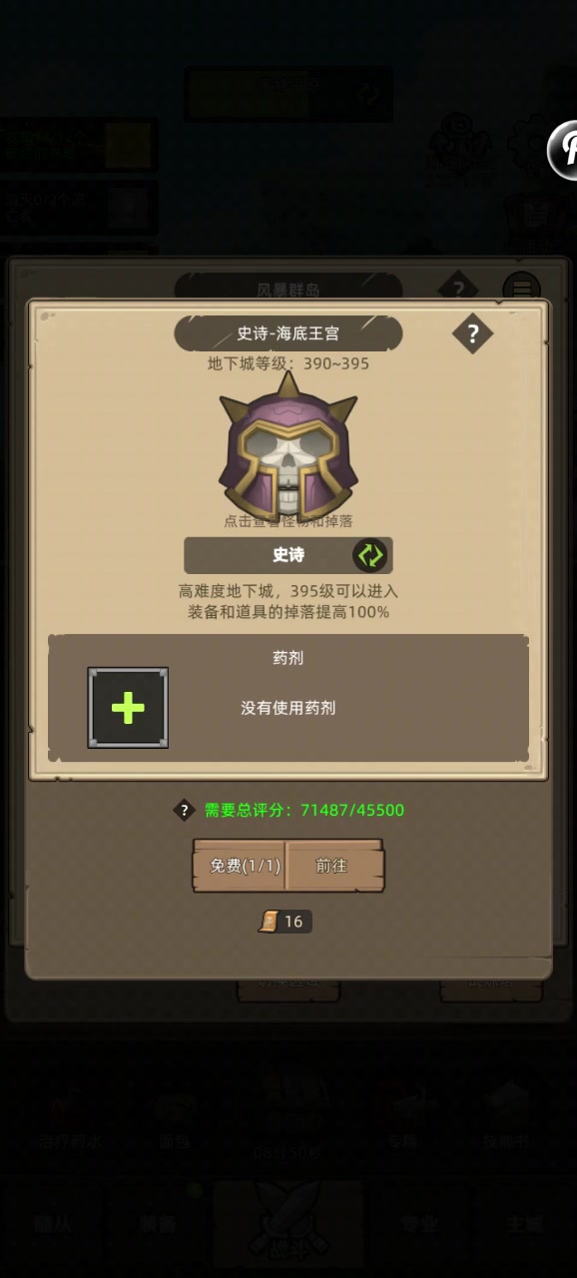
Task: Click the 前往 button
Action: (x=333, y=866)
